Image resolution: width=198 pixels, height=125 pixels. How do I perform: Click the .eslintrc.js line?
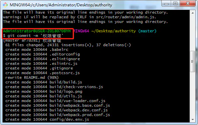tap(41, 64)
